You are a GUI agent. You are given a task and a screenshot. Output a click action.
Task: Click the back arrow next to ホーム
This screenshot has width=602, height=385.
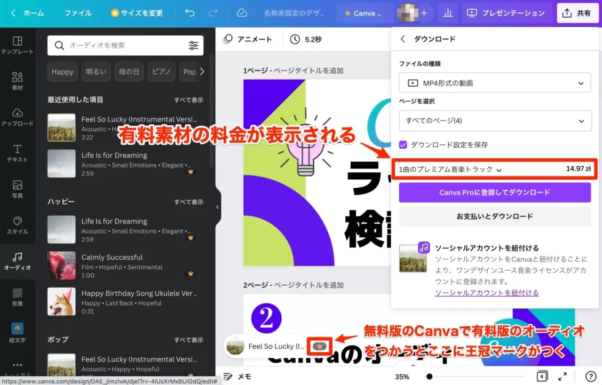13,13
